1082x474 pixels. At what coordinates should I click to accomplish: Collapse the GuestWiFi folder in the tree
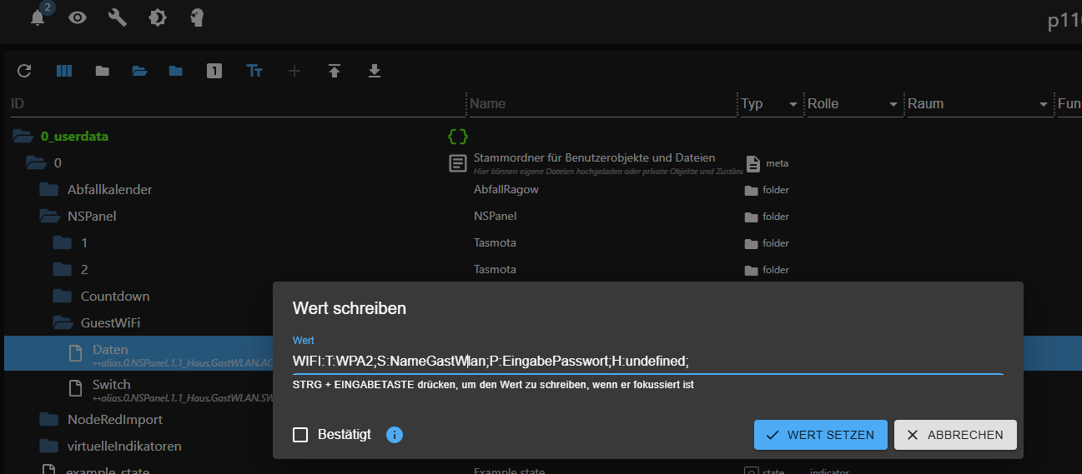63,322
